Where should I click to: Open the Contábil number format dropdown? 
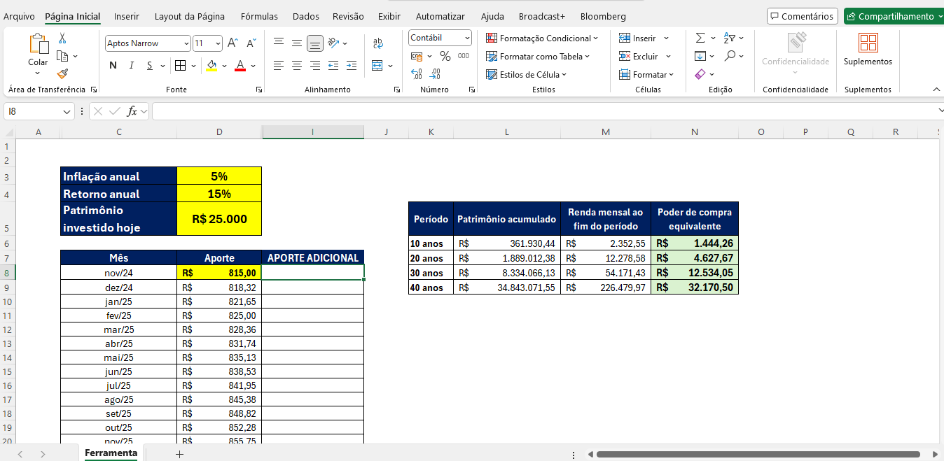coord(466,38)
